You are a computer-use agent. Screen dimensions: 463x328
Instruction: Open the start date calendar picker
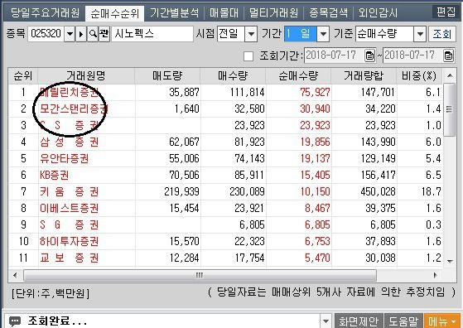point(369,55)
